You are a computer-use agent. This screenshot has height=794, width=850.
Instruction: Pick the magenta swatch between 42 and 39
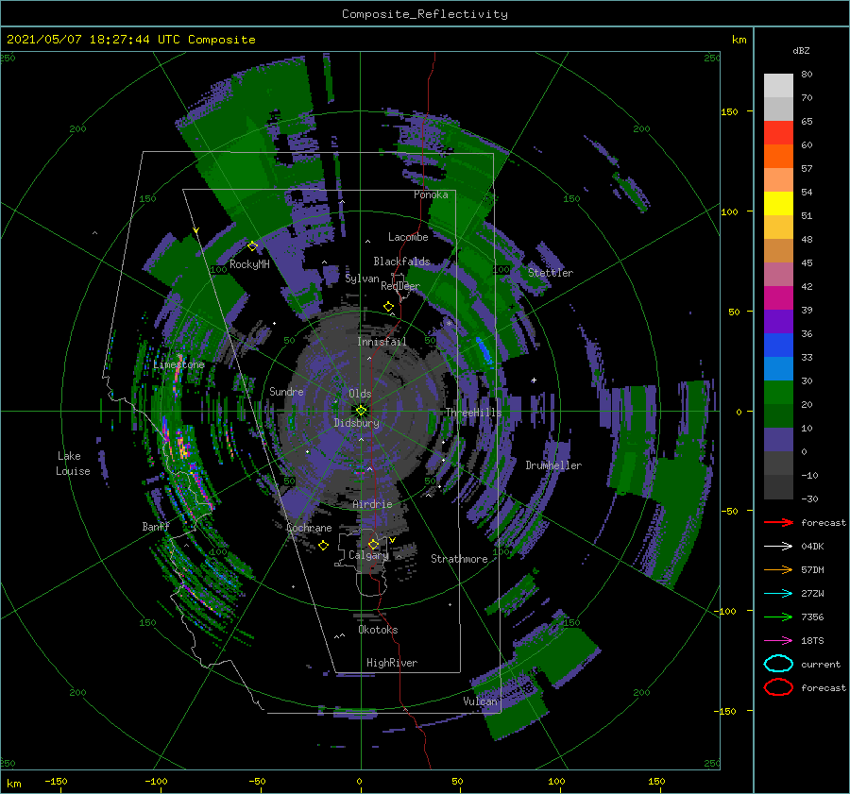(x=778, y=298)
